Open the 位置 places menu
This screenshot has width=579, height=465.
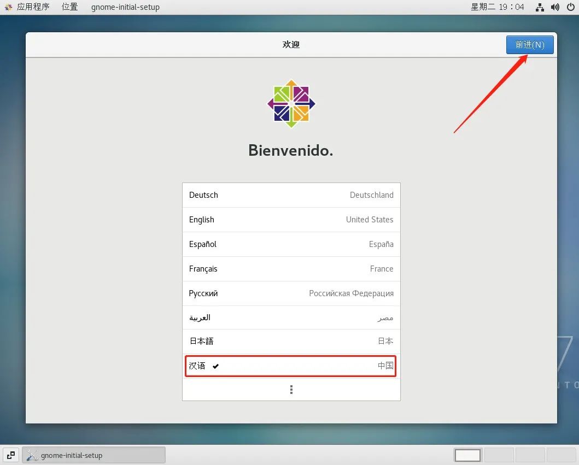[70, 7]
